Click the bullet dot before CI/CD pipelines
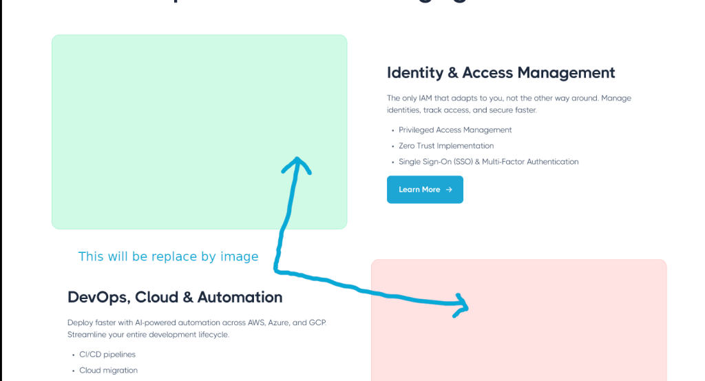Viewport: 705px width, 381px height. click(x=73, y=355)
